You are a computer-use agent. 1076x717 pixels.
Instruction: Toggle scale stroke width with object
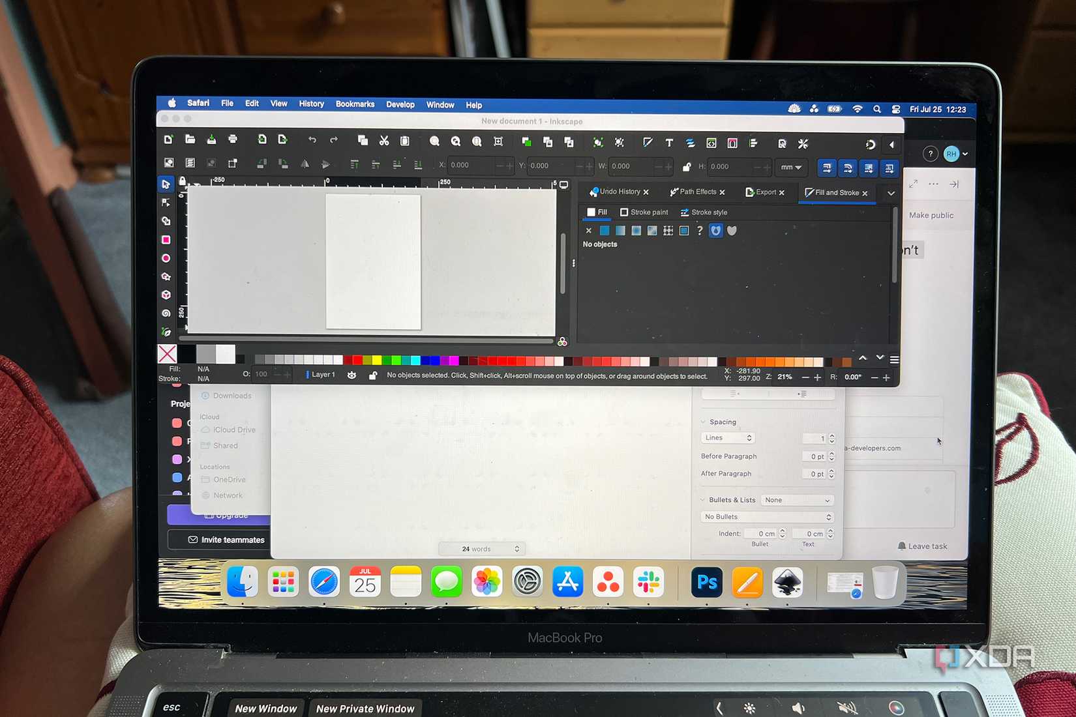tap(827, 168)
